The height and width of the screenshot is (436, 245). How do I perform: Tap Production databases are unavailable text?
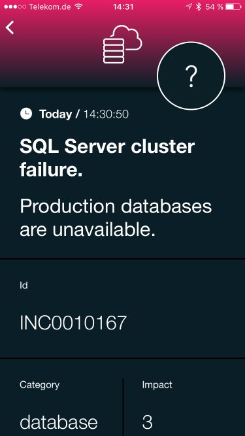[x=116, y=218]
